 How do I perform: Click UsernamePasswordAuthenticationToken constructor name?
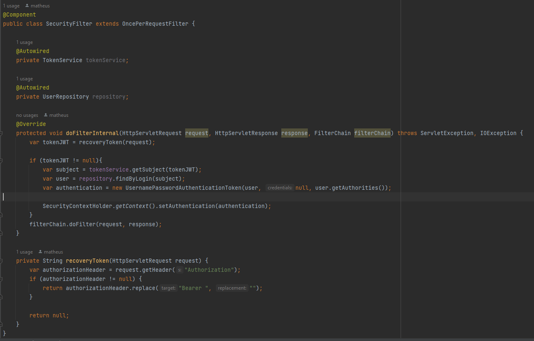pyautogui.click(x=184, y=188)
